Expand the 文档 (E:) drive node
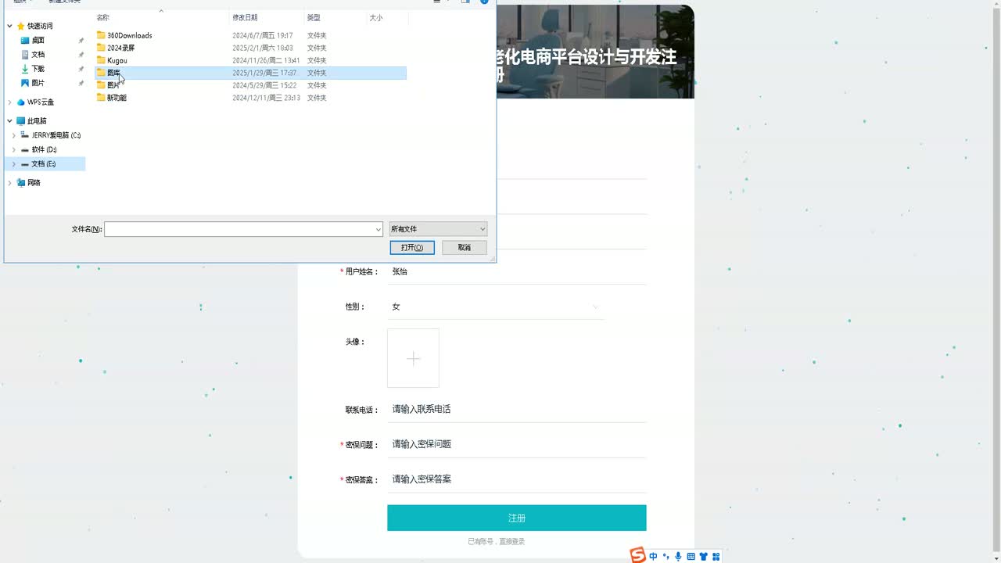The width and height of the screenshot is (1001, 563). 14,164
